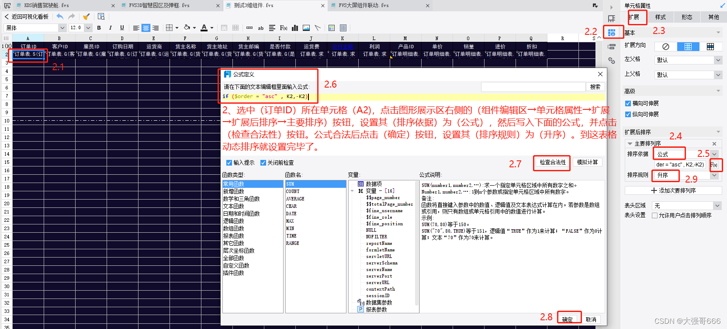Click the insert text lines icon
The width and height of the screenshot is (727, 329).
(272, 28)
